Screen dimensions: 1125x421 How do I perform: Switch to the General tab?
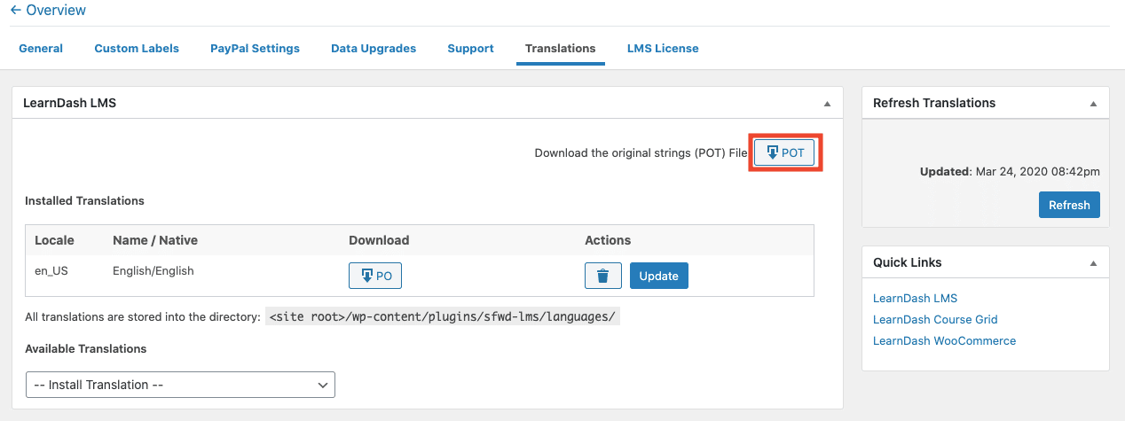click(41, 49)
